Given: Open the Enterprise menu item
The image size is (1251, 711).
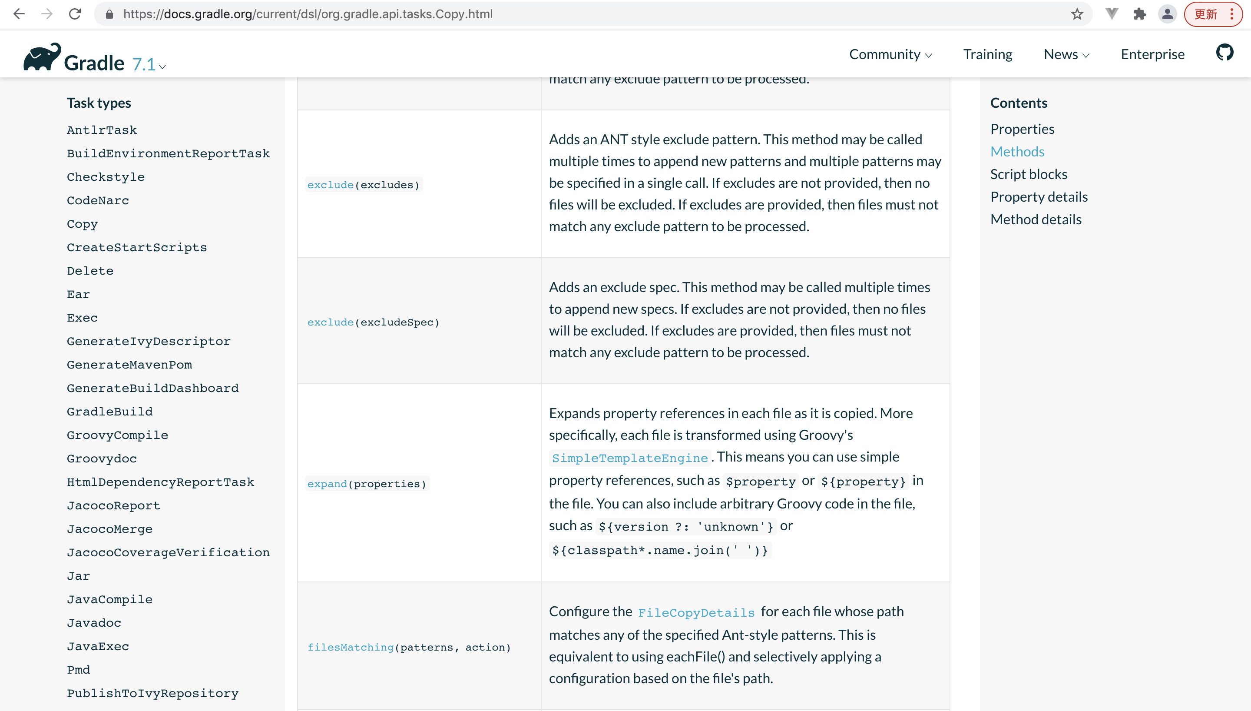Looking at the screenshot, I should click(x=1152, y=54).
